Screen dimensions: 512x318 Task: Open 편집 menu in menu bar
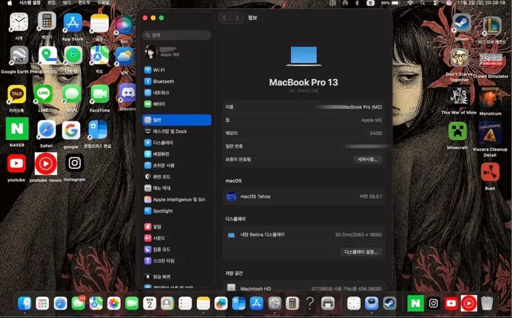click(52, 3)
